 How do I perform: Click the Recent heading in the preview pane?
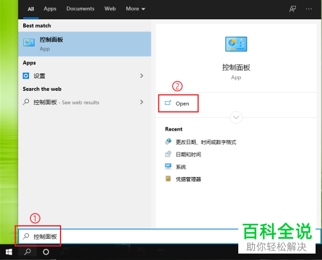pyautogui.click(x=174, y=129)
